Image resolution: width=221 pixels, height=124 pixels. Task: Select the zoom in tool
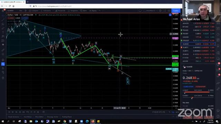3,54
